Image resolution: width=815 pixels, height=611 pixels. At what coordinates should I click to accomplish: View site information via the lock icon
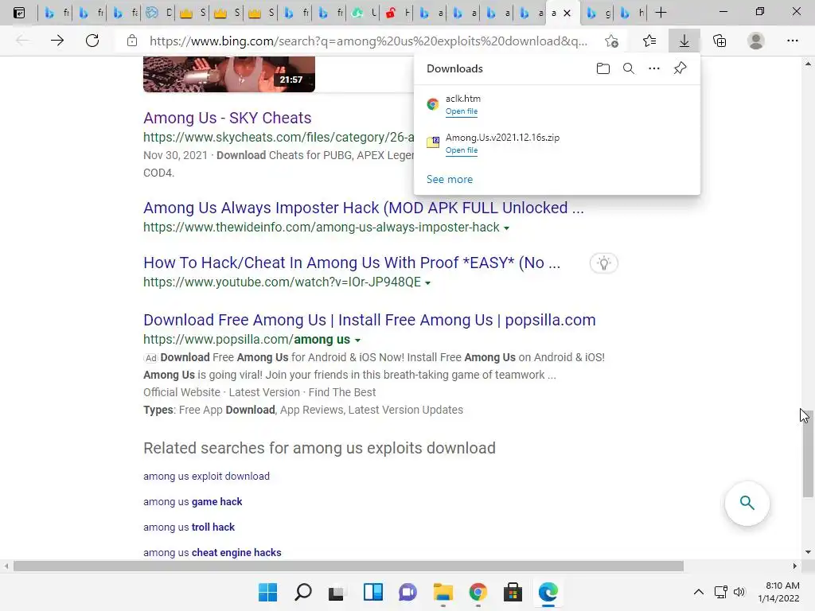click(x=132, y=41)
